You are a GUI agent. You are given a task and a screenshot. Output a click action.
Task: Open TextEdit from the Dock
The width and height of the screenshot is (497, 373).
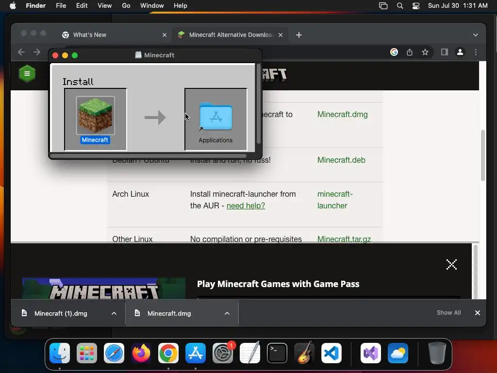(x=250, y=353)
